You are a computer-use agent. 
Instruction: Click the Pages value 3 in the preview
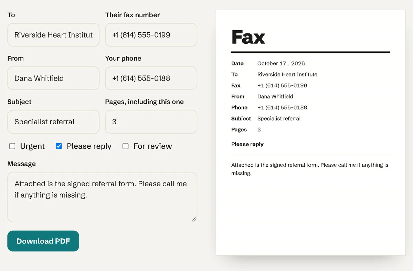pyautogui.click(x=259, y=129)
